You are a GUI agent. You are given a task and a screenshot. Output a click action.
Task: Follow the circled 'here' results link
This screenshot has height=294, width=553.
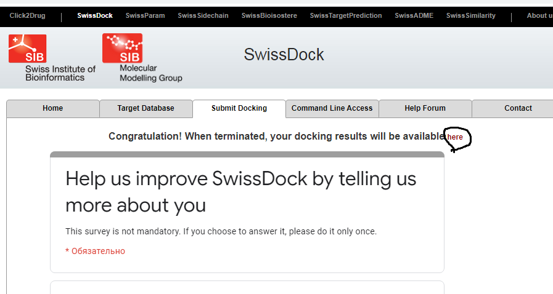pos(455,137)
